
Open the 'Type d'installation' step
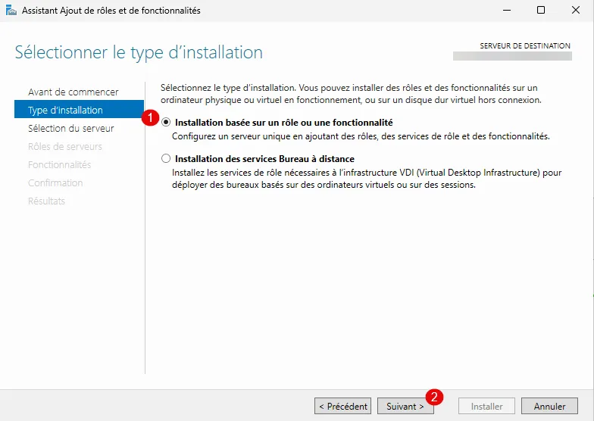coord(65,110)
